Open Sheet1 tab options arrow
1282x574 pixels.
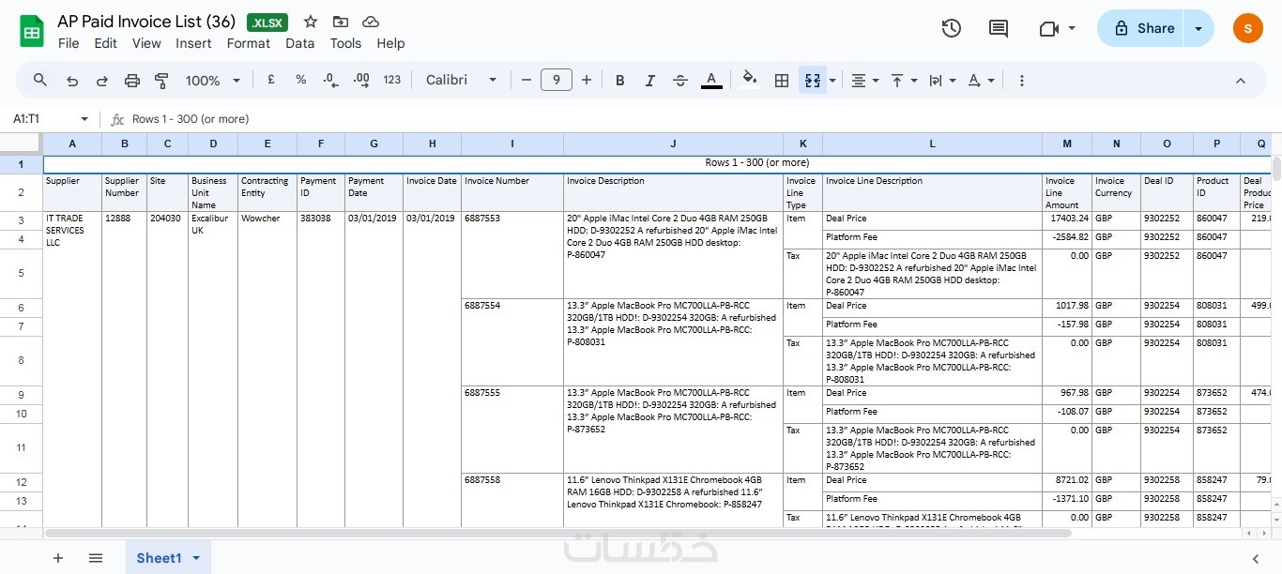pyautogui.click(x=196, y=558)
